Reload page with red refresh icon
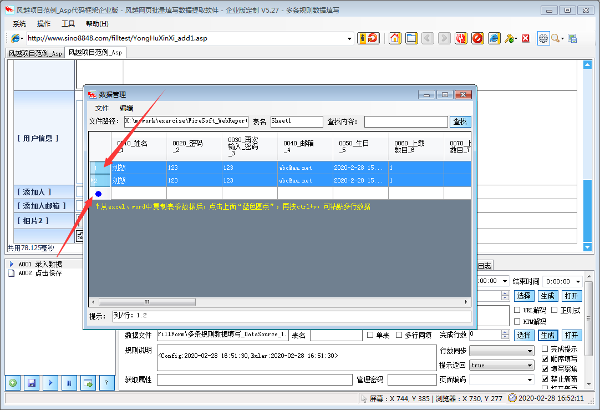Screen dimensions: 600x410 tap(461, 38)
